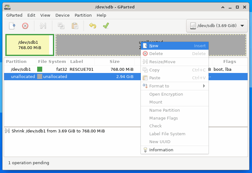The width and height of the screenshot is (252, 173).
Task: Choose Open Encryption in context menu
Action: point(175,94)
